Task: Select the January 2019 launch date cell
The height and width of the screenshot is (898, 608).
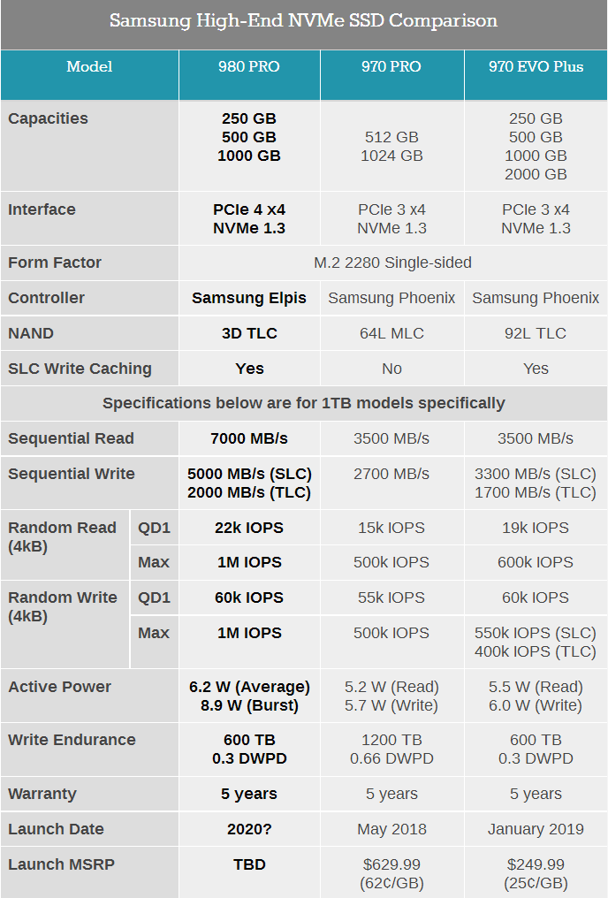Action: point(536,829)
